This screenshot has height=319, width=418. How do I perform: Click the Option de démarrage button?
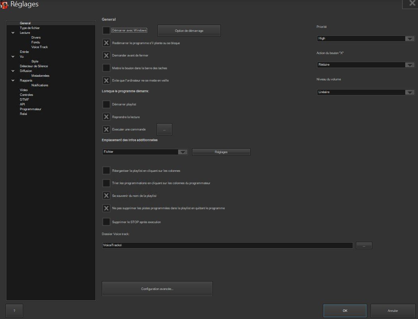point(189,31)
